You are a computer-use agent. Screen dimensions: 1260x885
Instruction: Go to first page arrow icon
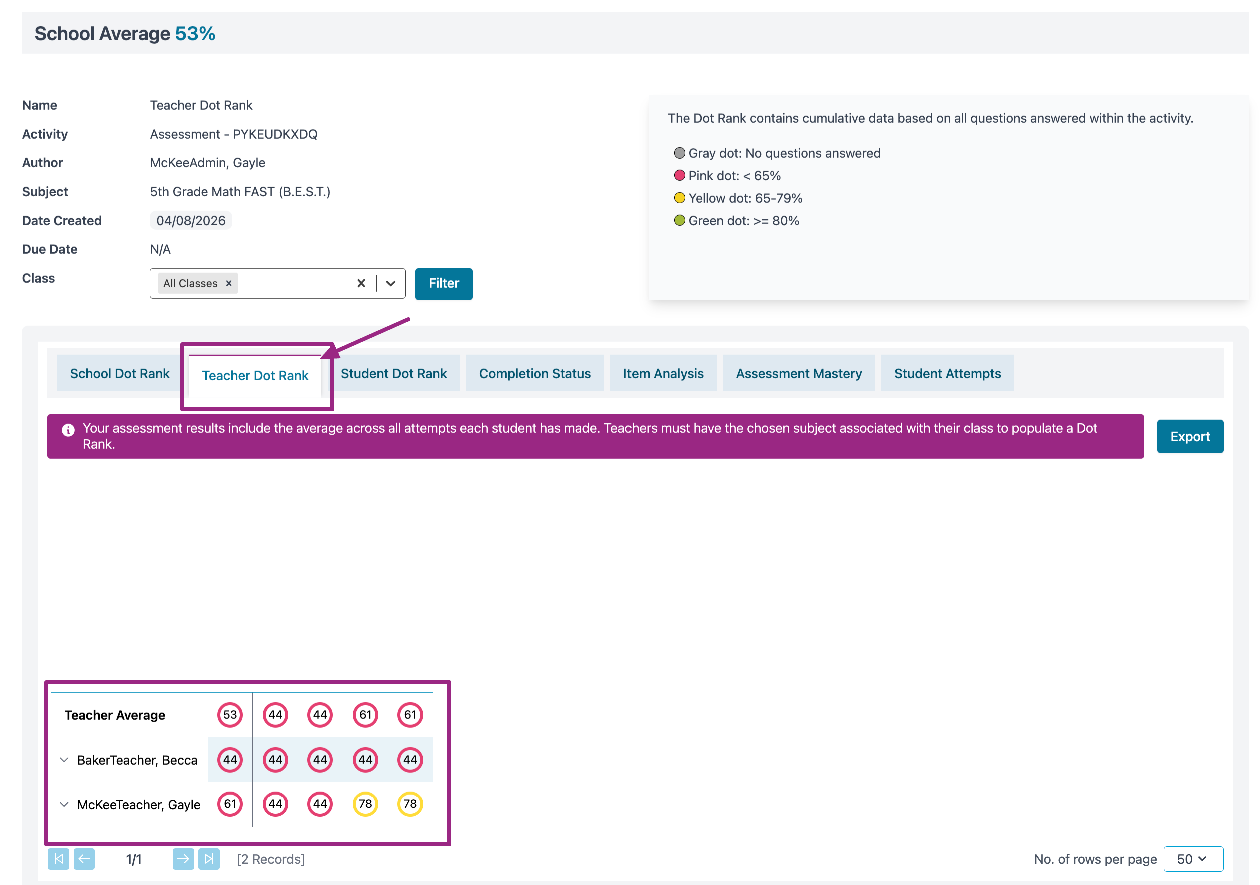coord(58,858)
